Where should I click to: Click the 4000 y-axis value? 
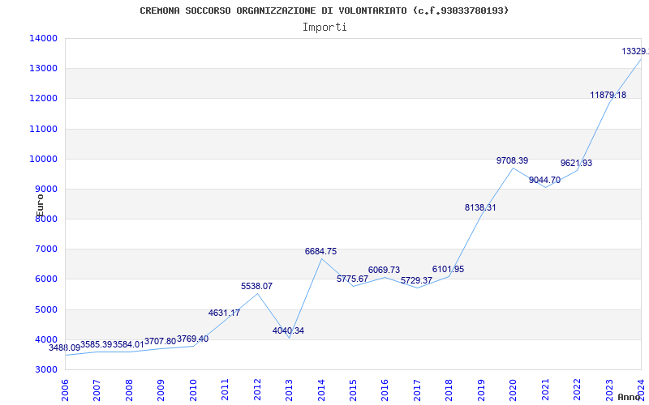45,339
